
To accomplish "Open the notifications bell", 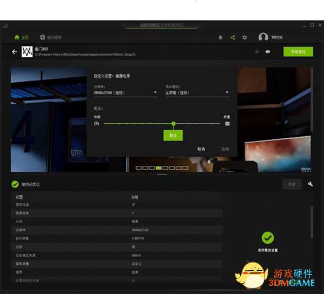I will (x=220, y=37).
